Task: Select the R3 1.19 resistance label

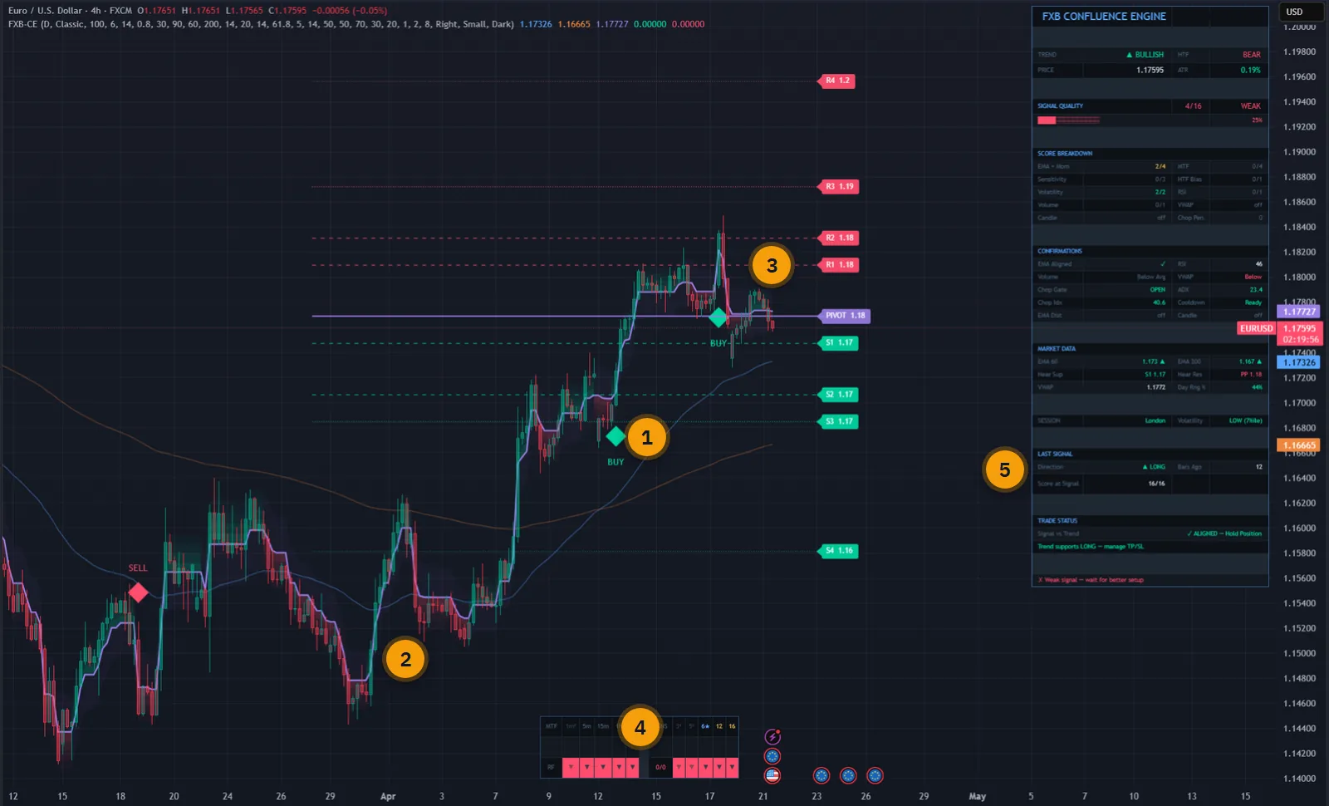Action: pos(839,186)
